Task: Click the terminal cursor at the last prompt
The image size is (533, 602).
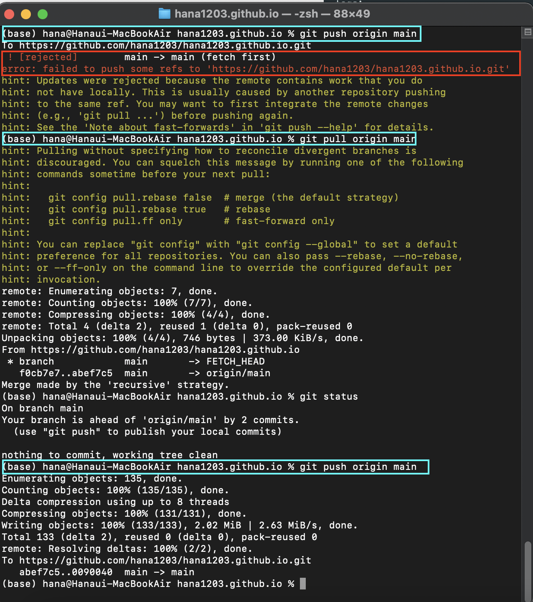Action: coord(303,584)
